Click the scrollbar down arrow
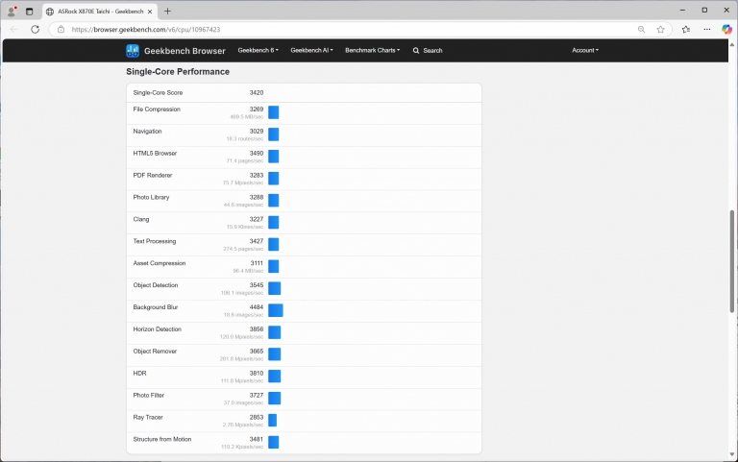Viewport: 738px width, 462px height. click(732, 454)
